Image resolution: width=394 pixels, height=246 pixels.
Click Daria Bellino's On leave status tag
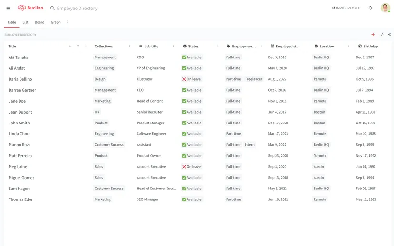[191, 79]
